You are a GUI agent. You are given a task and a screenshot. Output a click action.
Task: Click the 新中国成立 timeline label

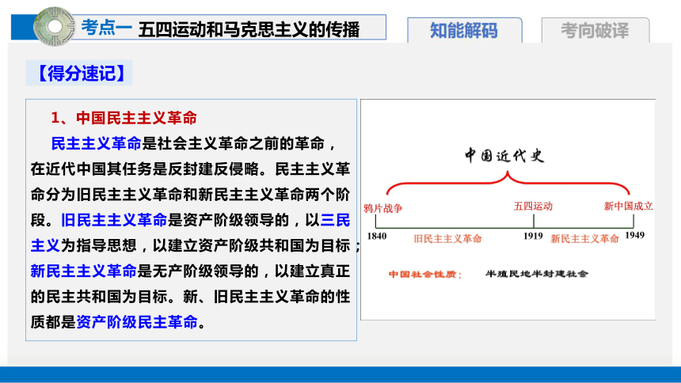[629, 207]
